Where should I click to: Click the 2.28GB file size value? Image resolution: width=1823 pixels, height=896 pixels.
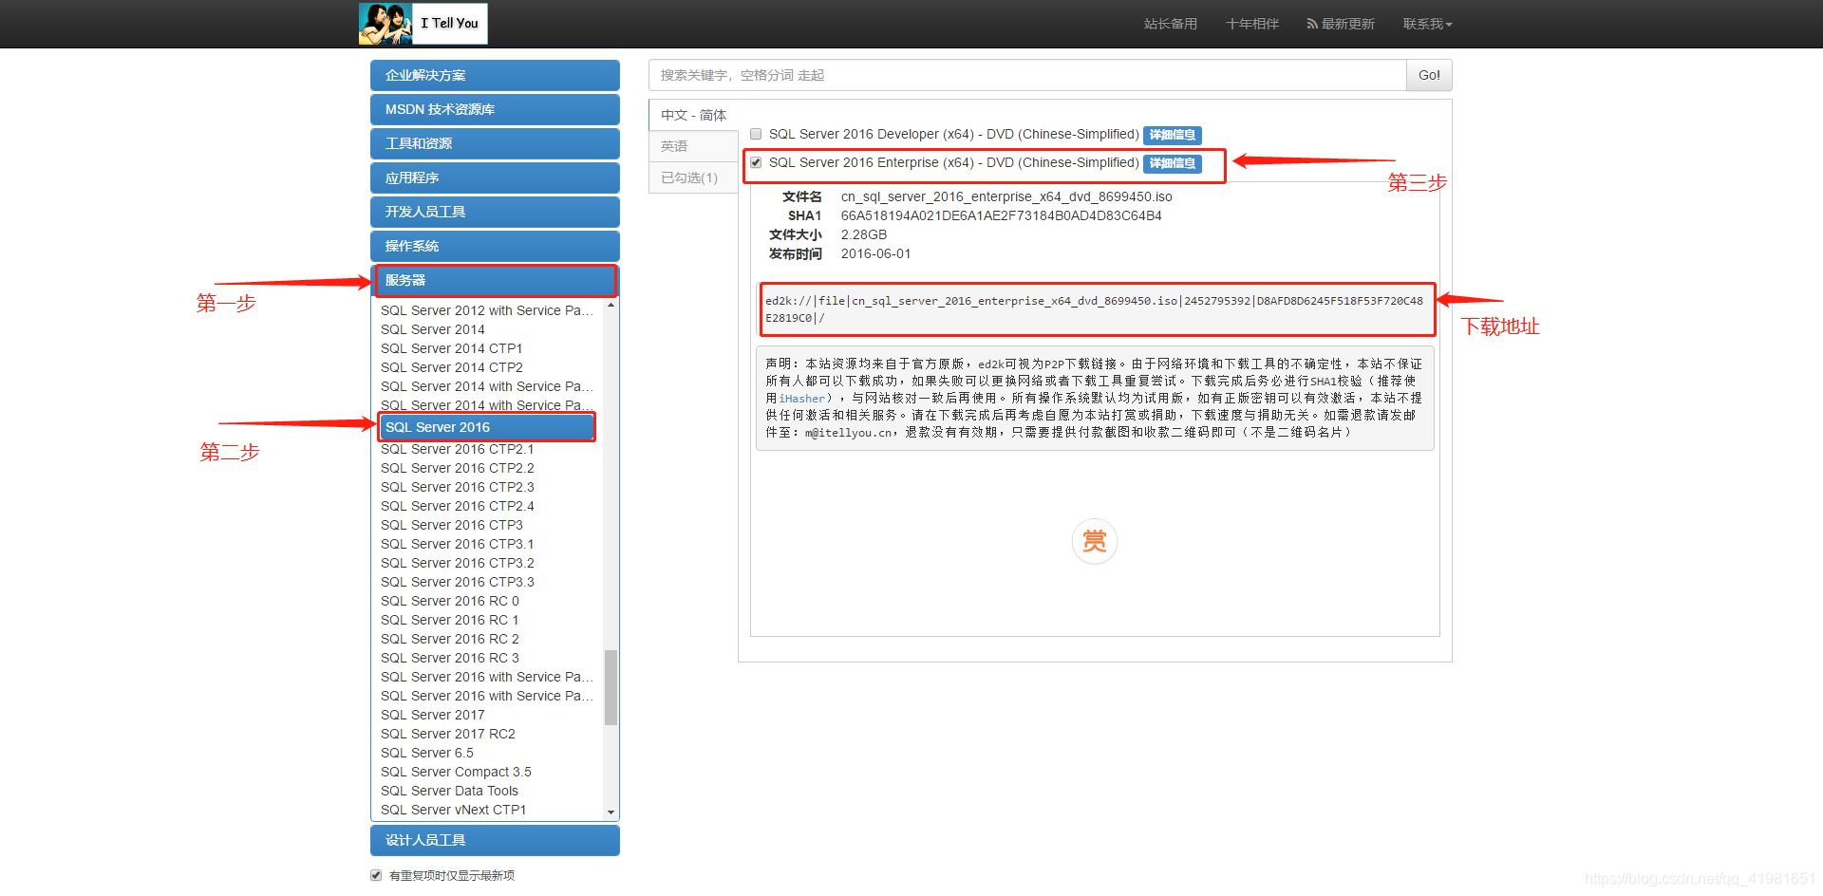pos(864,234)
